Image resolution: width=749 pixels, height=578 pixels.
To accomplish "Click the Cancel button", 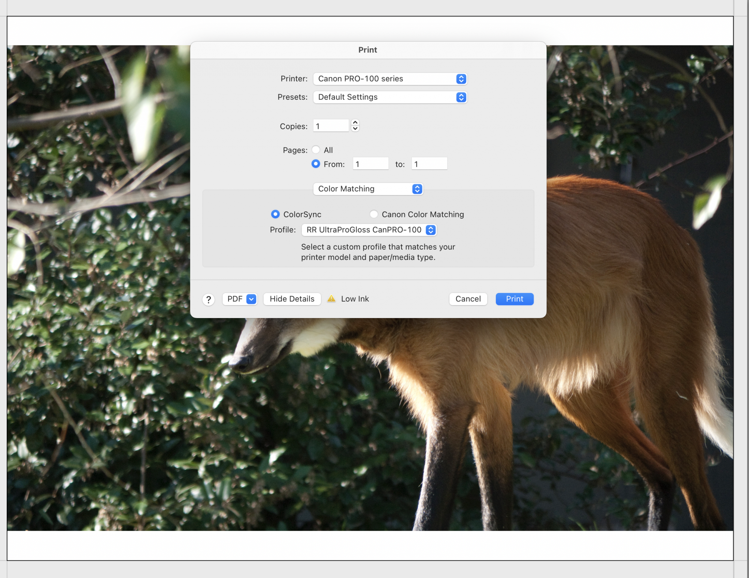I will (x=468, y=299).
